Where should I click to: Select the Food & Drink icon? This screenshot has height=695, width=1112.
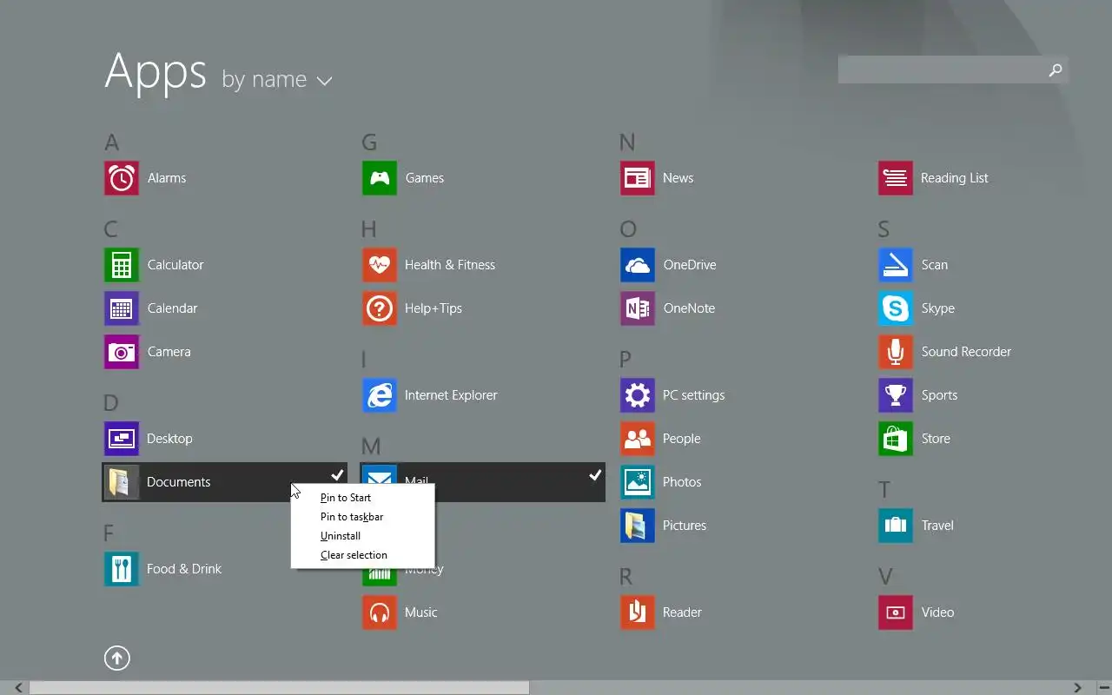point(122,569)
